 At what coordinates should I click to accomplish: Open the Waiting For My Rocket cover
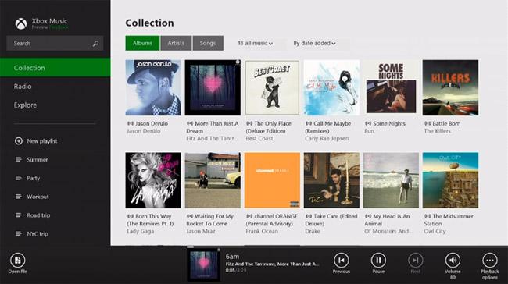(x=213, y=180)
